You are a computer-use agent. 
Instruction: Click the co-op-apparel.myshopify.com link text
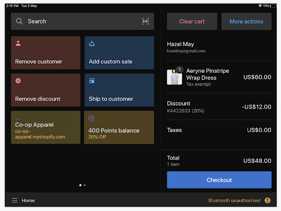coord(40,134)
